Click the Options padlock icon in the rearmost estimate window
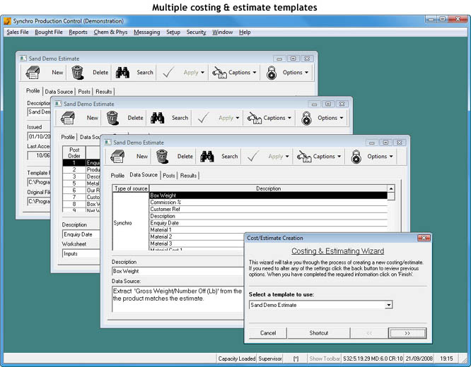The image size is (471, 367). (272, 73)
